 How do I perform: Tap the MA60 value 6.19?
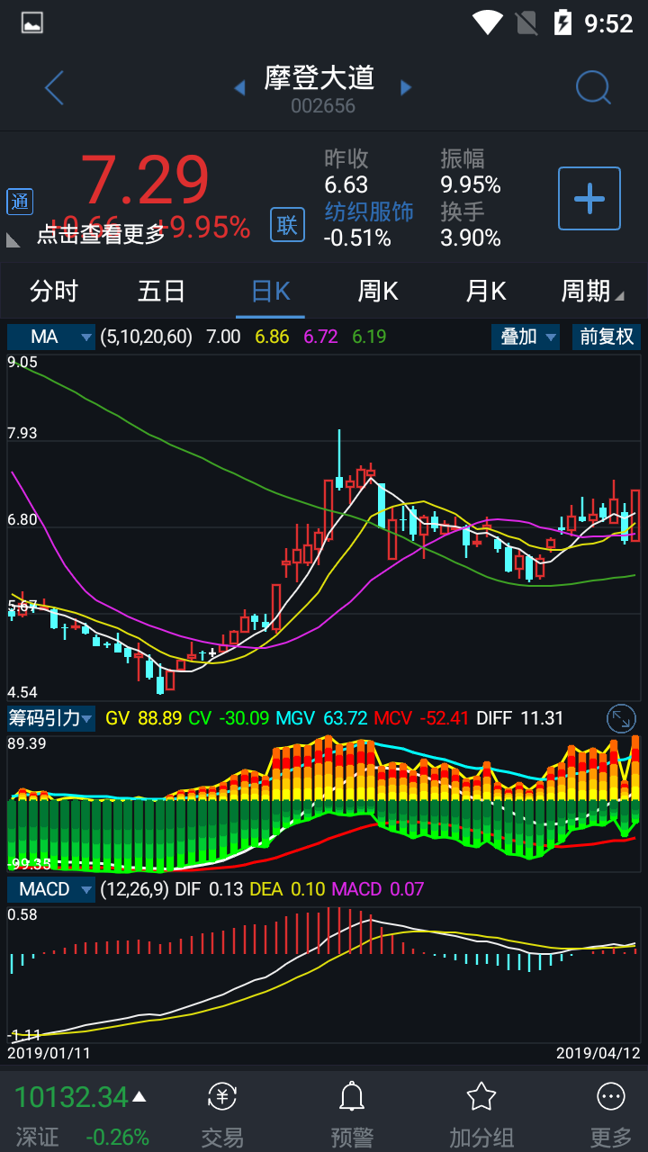pos(369,337)
